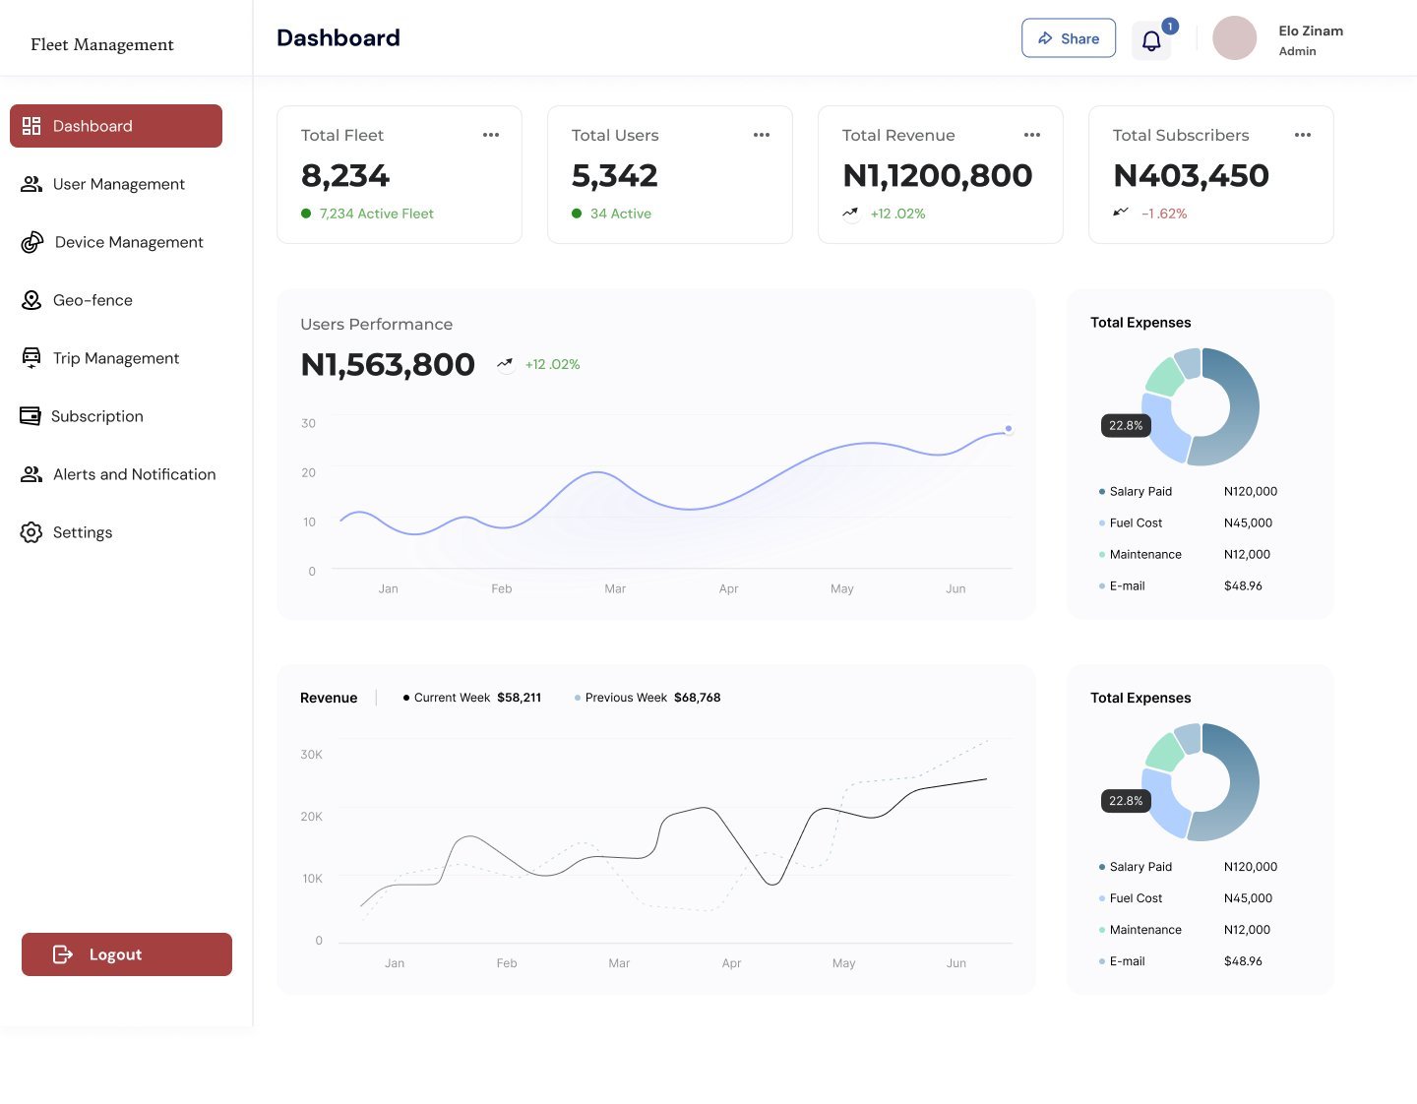
Task: Click the Elo Zinam user name
Action: tap(1311, 31)
